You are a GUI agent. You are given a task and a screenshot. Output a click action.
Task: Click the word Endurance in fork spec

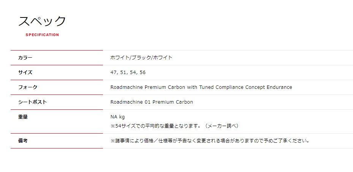[x=279, y=87]
